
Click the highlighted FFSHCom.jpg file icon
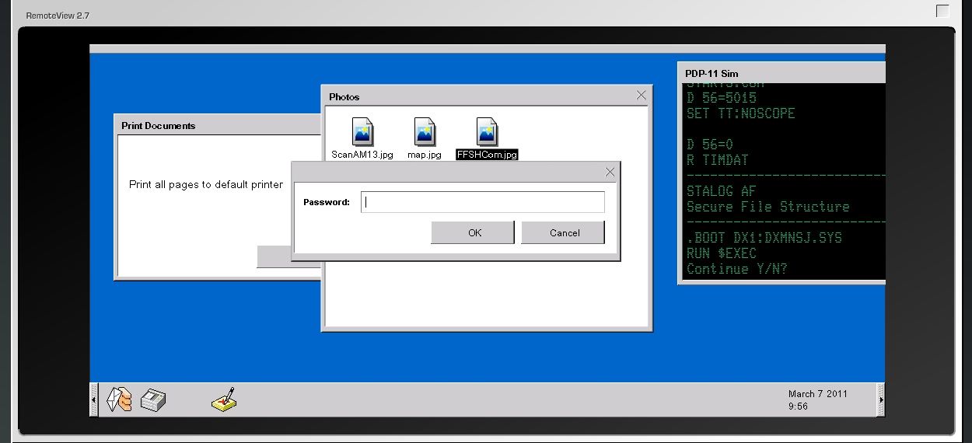click(x=487, y=132)
